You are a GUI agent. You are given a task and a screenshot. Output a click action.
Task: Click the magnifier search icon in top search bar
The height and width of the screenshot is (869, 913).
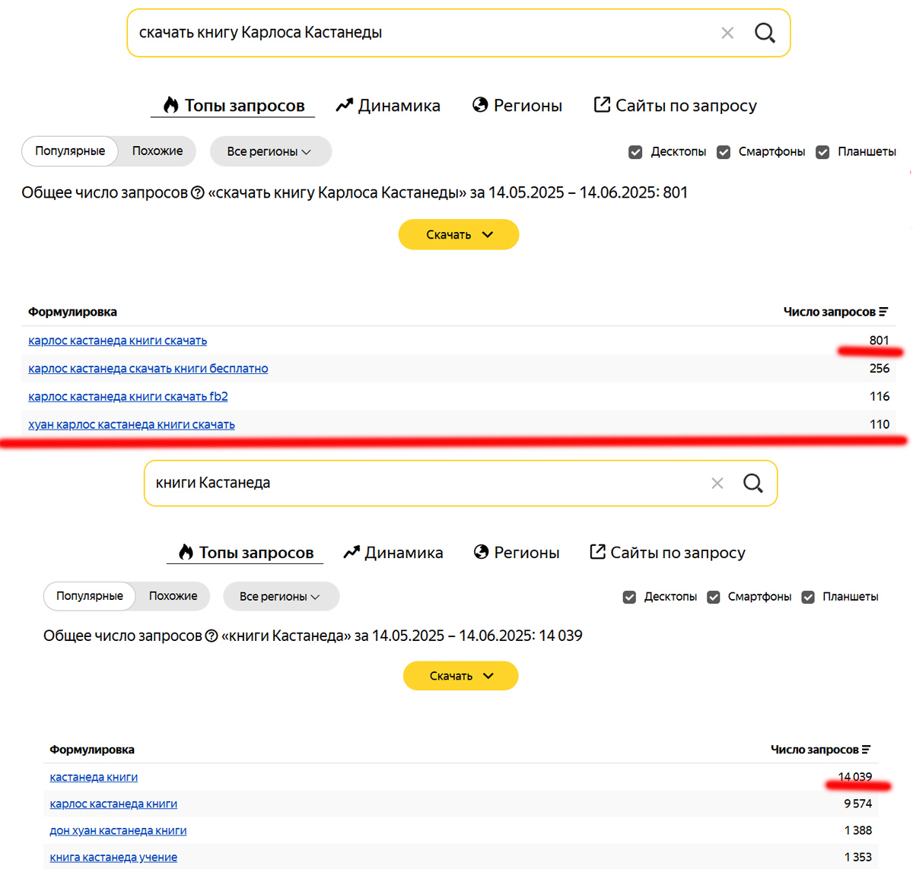tap(765, 33)
